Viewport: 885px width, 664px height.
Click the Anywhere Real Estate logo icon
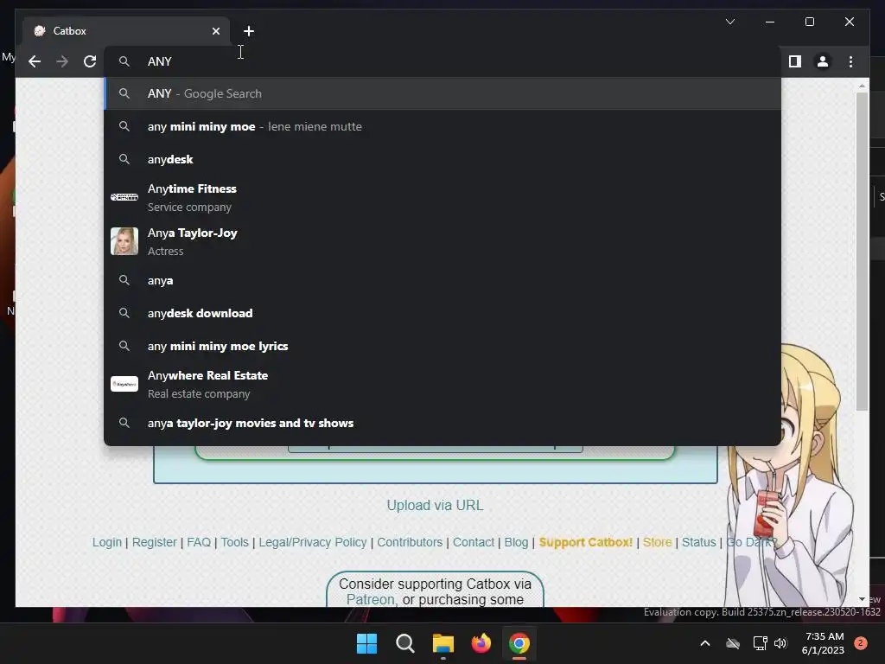click(x=124, y=384)
